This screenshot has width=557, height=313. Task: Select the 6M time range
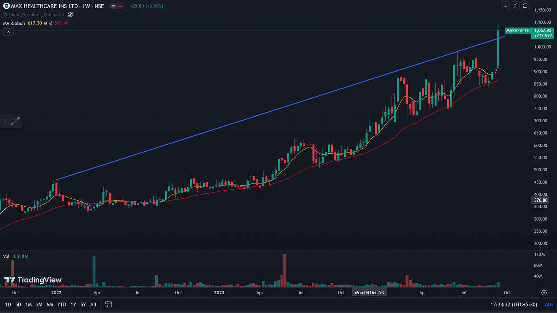coord(50,305)
